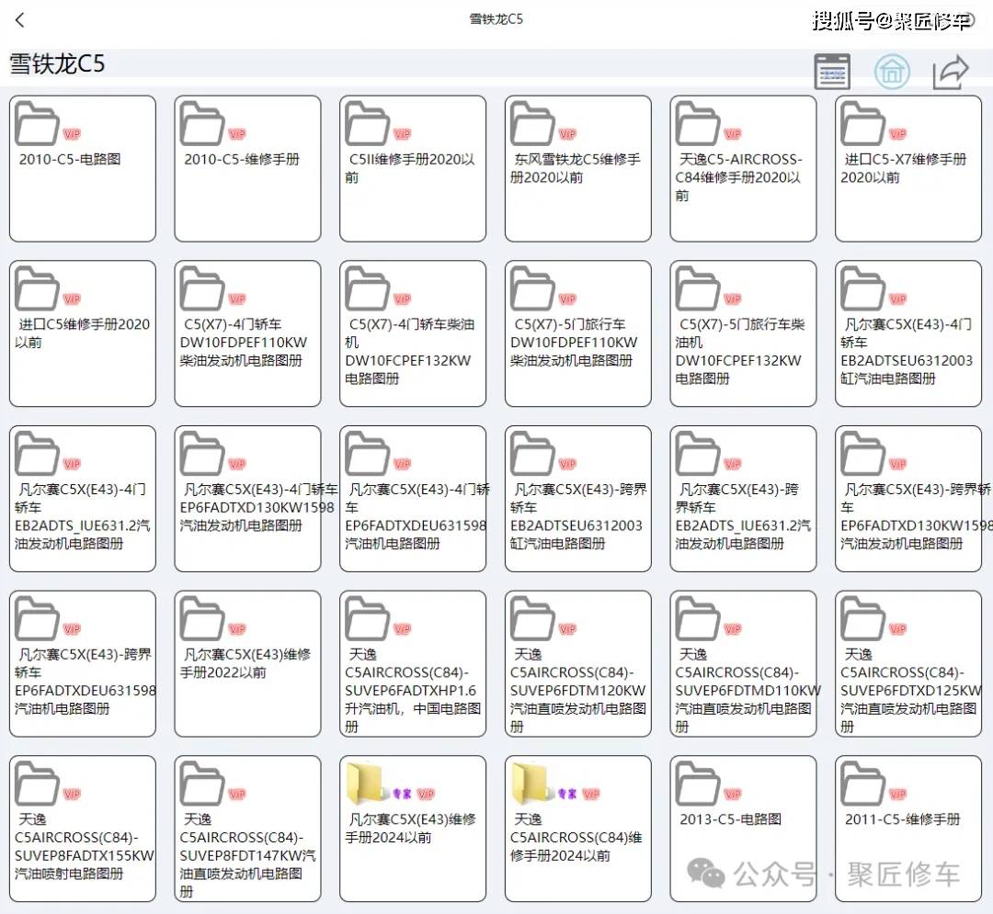The width and height of the screenshot is (993, 914).
Task: Open C5(X7)-5门旅行车 DW10FDPEF110KW folder
Action: pyautogui.click(x=578, y=334)
